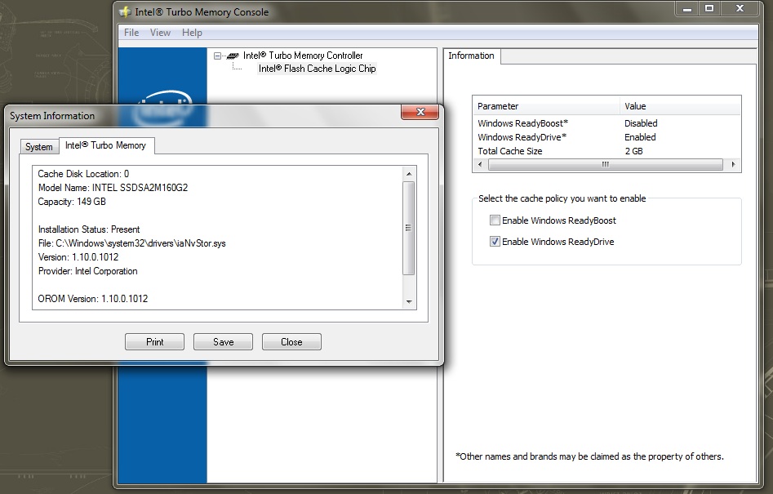This screenshot has width=773, height=494.
Task: Close the Intel Turbo Memory Console window
Action: [x=740, y=8]
